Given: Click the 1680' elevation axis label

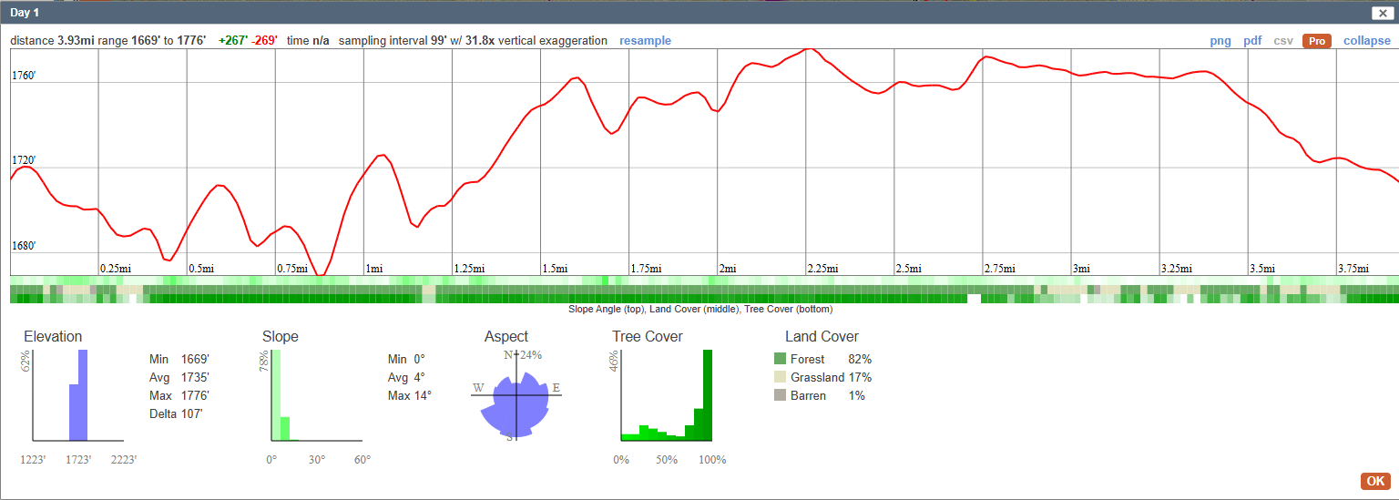Looking at the screenshot, I should (x=24, y=246).
